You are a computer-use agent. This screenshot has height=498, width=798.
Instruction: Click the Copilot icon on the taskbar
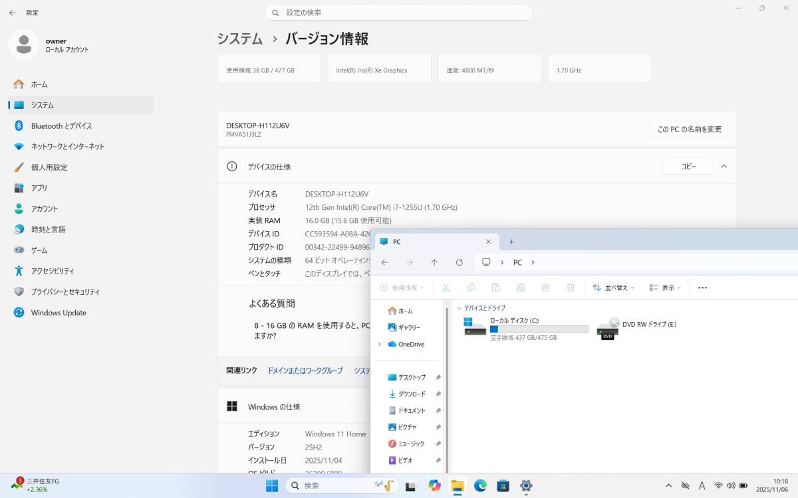(435, 485)
